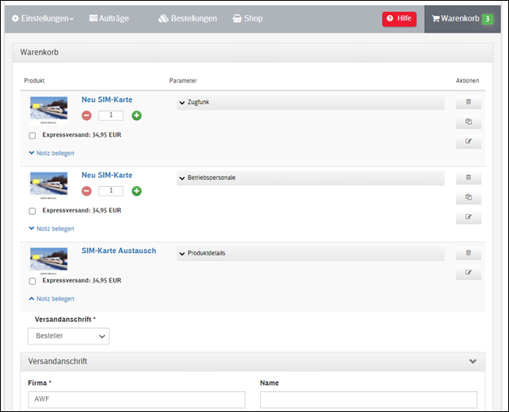Duplicate the Betriebspersonale item with copy icon
This screenshot has height=412, width=509.
click(x=468, y=197)
